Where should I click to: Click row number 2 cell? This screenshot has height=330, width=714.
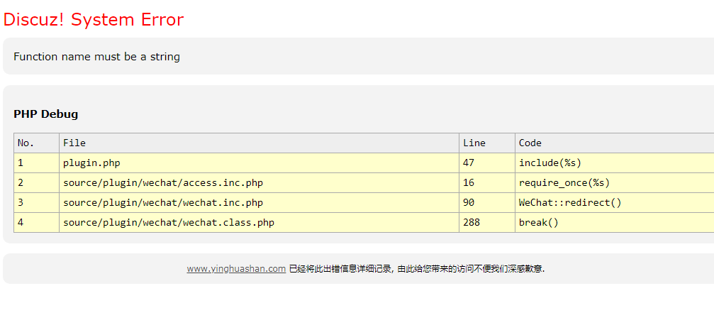(x=36, y=183)
